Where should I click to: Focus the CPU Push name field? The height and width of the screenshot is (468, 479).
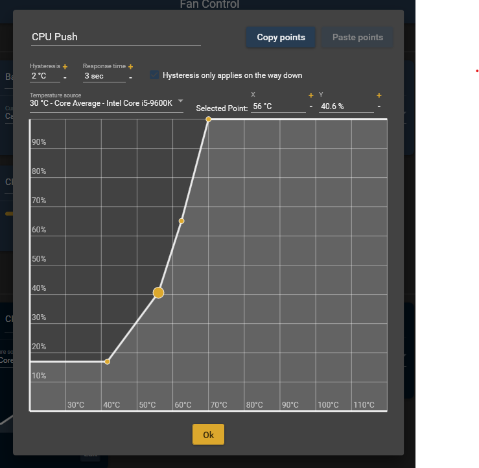(x=115, y=37)
